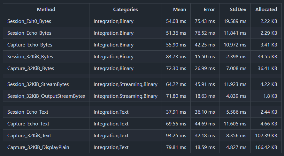Click the 11.605 ms StdDev value
284x156 pixels.
235,124
